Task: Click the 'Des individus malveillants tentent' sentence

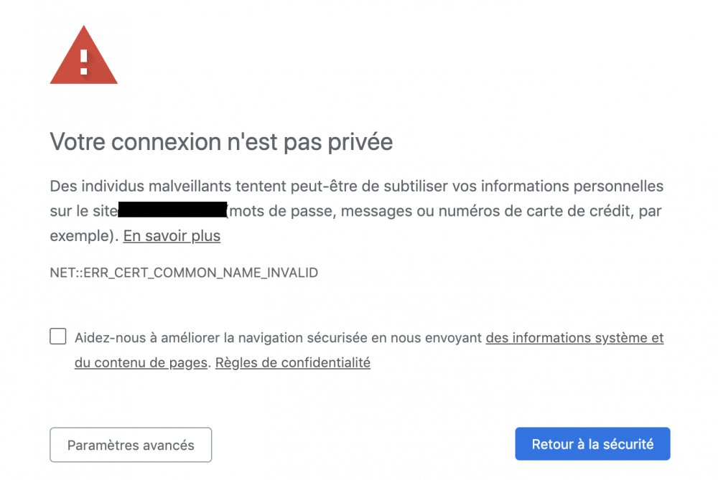Action: 168,187
